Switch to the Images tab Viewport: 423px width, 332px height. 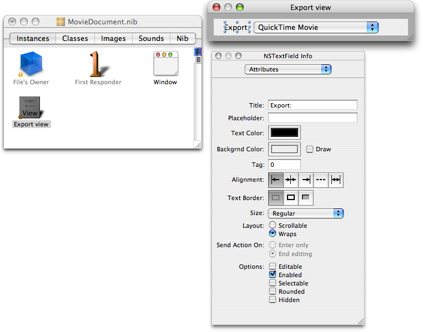(113, 38)
